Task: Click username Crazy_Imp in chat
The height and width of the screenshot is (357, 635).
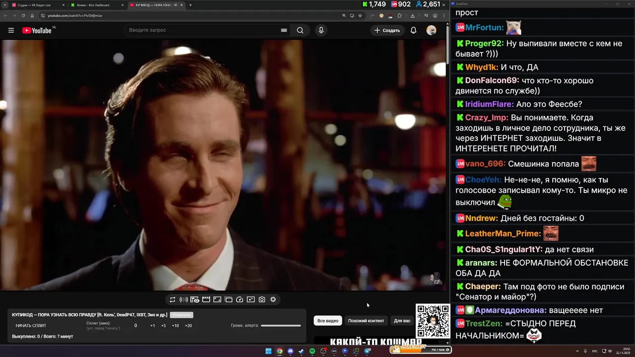Action: (487, 118)
